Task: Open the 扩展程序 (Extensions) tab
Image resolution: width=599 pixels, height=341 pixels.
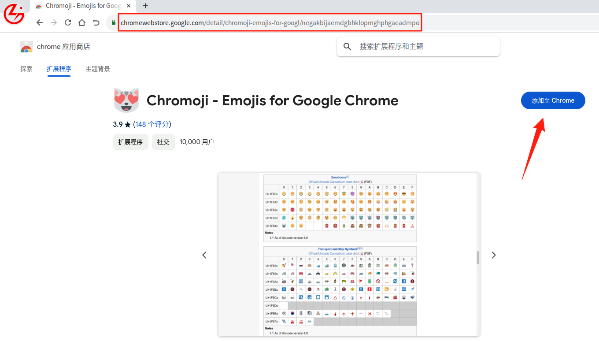Action: pyautogui.click(x=59, y=69)
